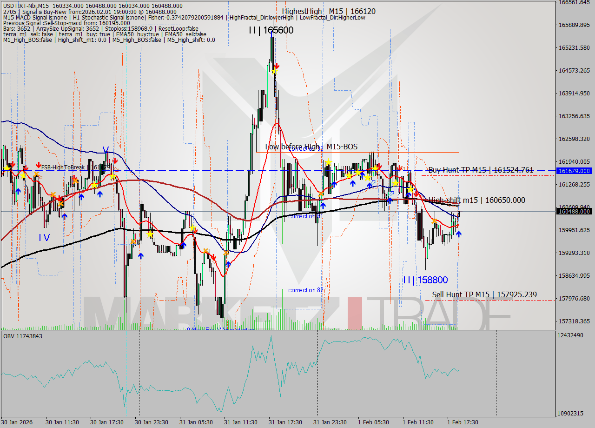
Task: Click the highlighted 160488.000 current price tag
Action: click(x=575, y=212)
